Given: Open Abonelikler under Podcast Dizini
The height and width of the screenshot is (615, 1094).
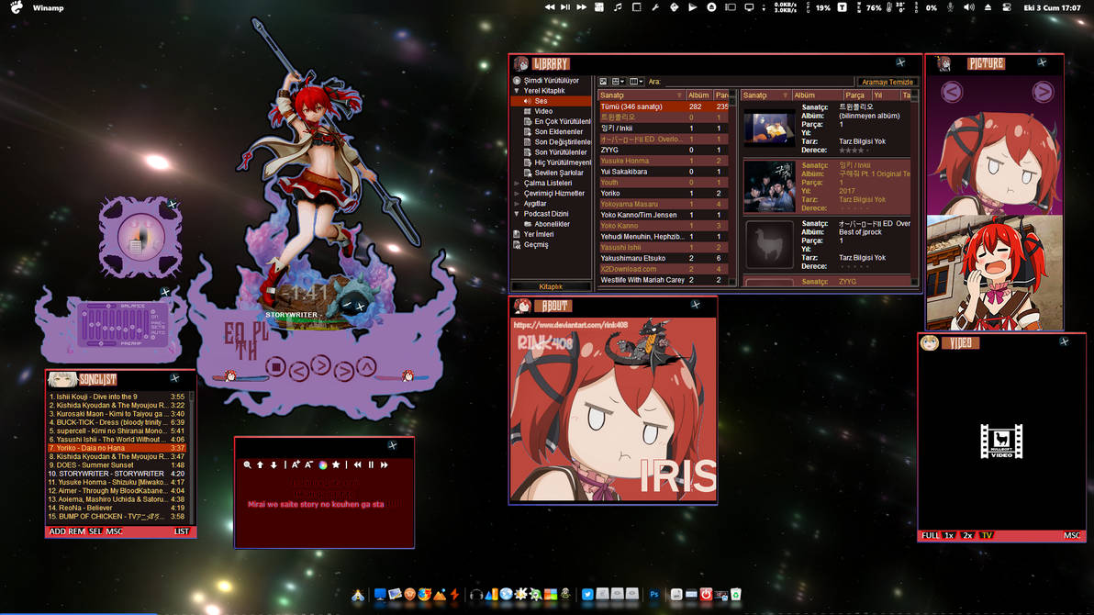Looking at the screenshot, I should [x=552, y=224].
